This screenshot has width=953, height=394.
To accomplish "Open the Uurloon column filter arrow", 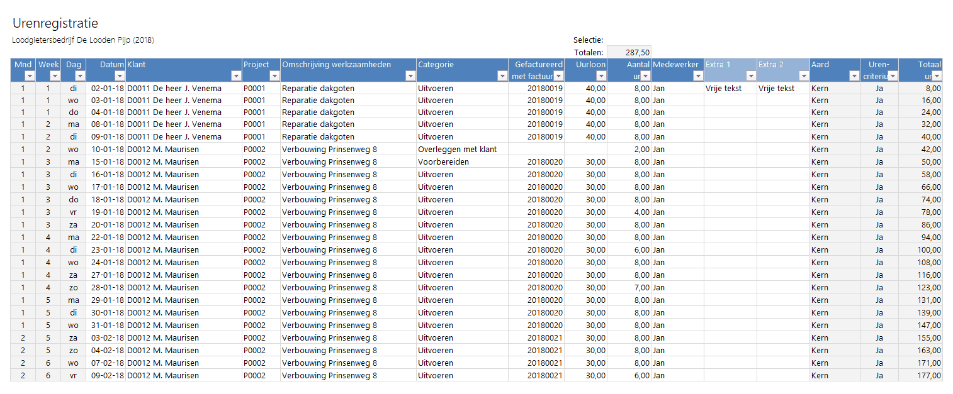I will [601, 76].
